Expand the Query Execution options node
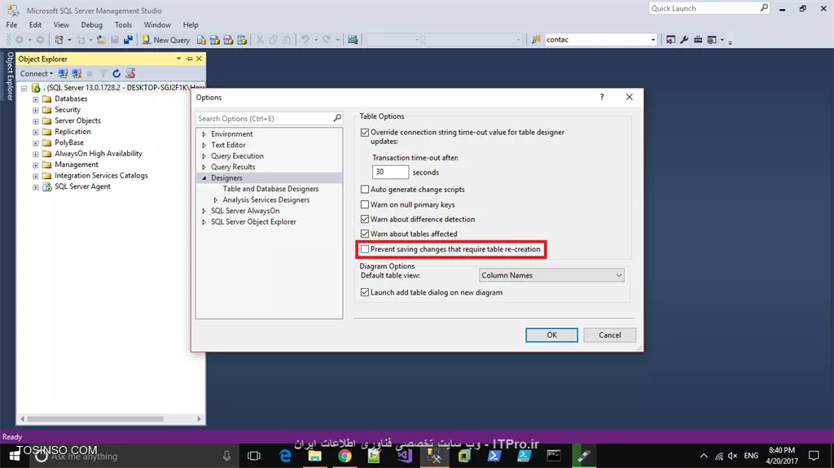The image size is (834, 468). click(x=204, y=156)
